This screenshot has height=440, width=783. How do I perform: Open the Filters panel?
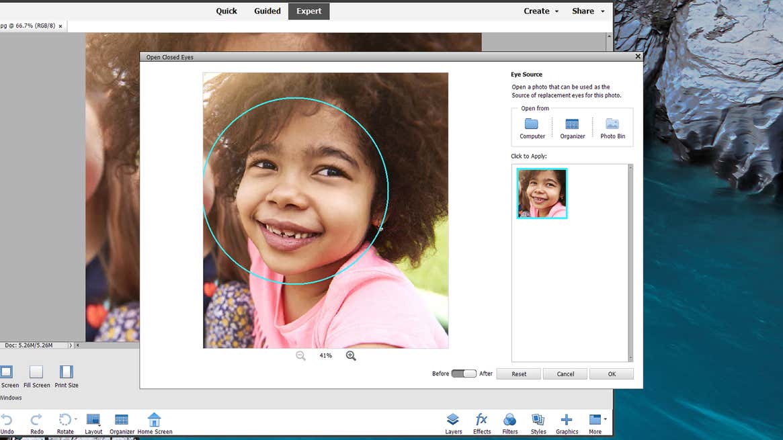pos(510,423)
